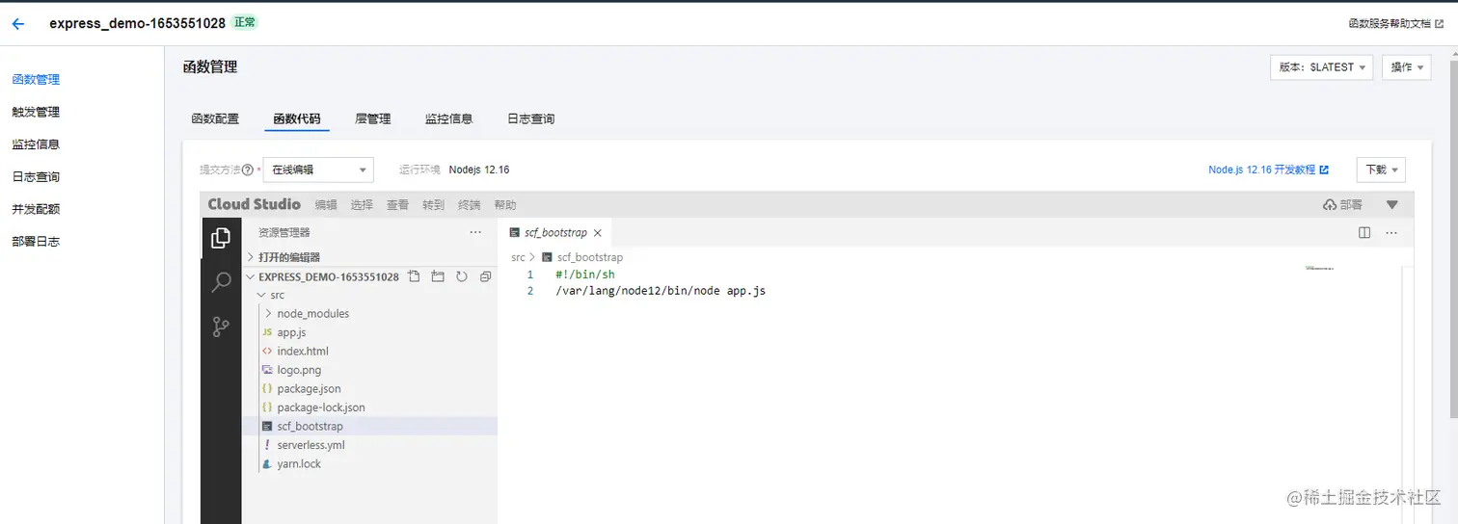Click the src breadcrumb above the editor
The image size is (1458, 524).
pyautogui.click(x=518, y=257)
